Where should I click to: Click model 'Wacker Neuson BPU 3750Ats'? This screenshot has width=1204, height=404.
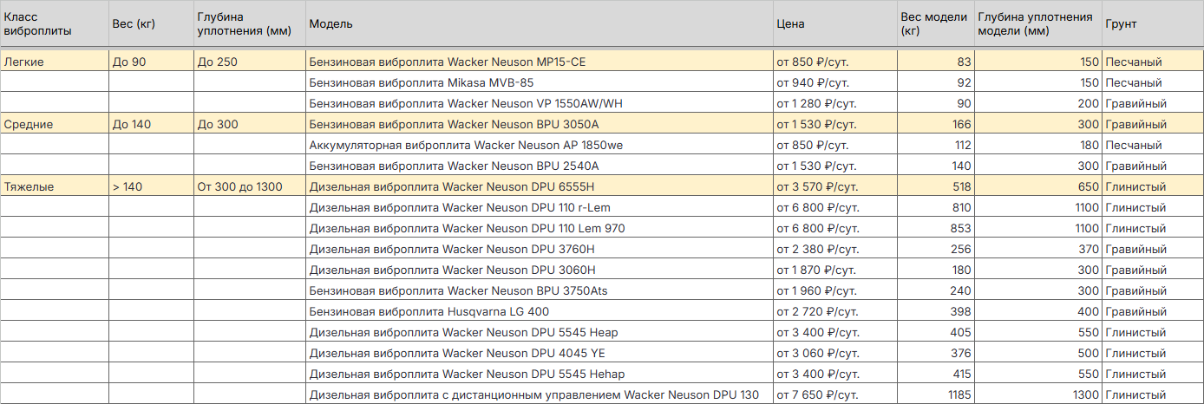[540, 291]
